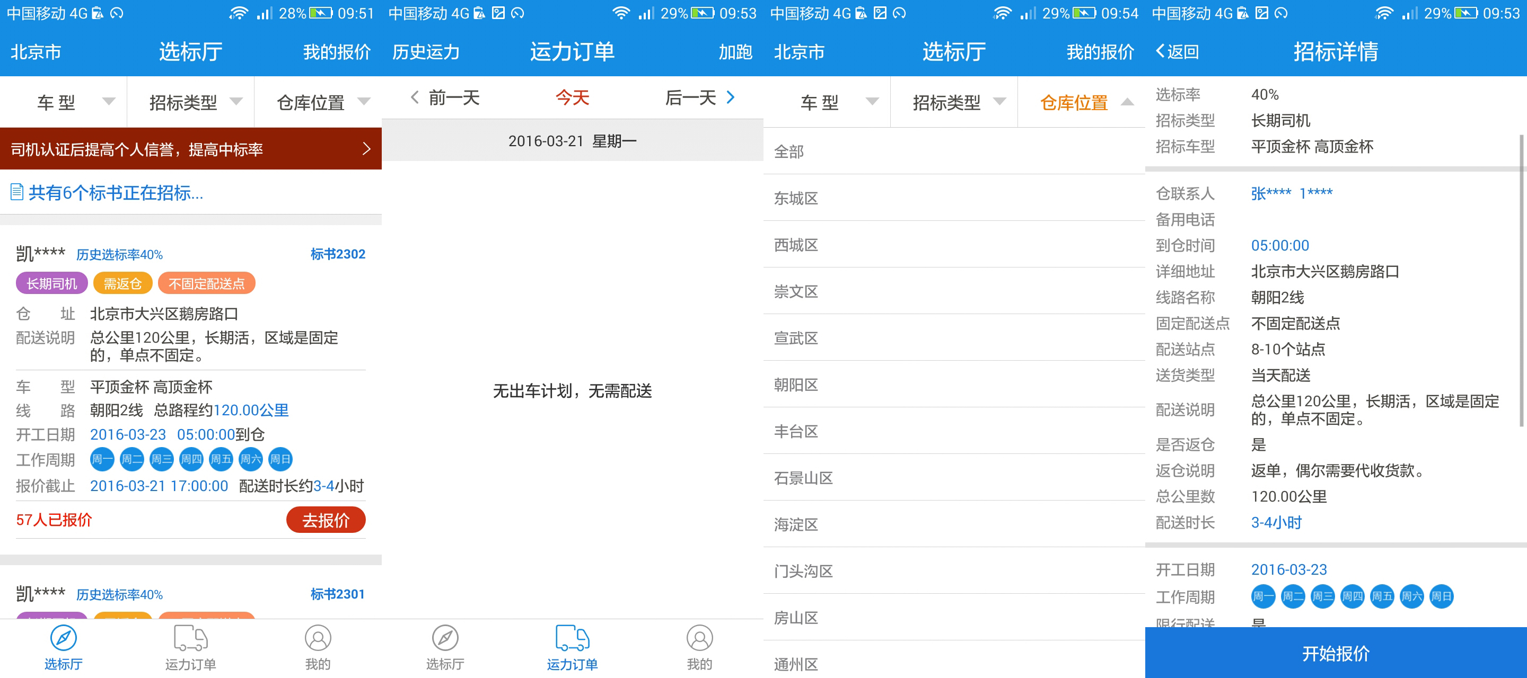1527x678 pixels.
Task: Open 我的报价 from the top bar
Action: 337,52
